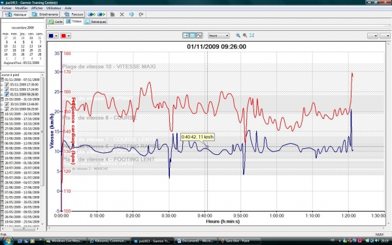Screen dimensions: 392x245
Task: Select week 18/10/2009 - 24/10/2009
Action: tap(22, 114)
